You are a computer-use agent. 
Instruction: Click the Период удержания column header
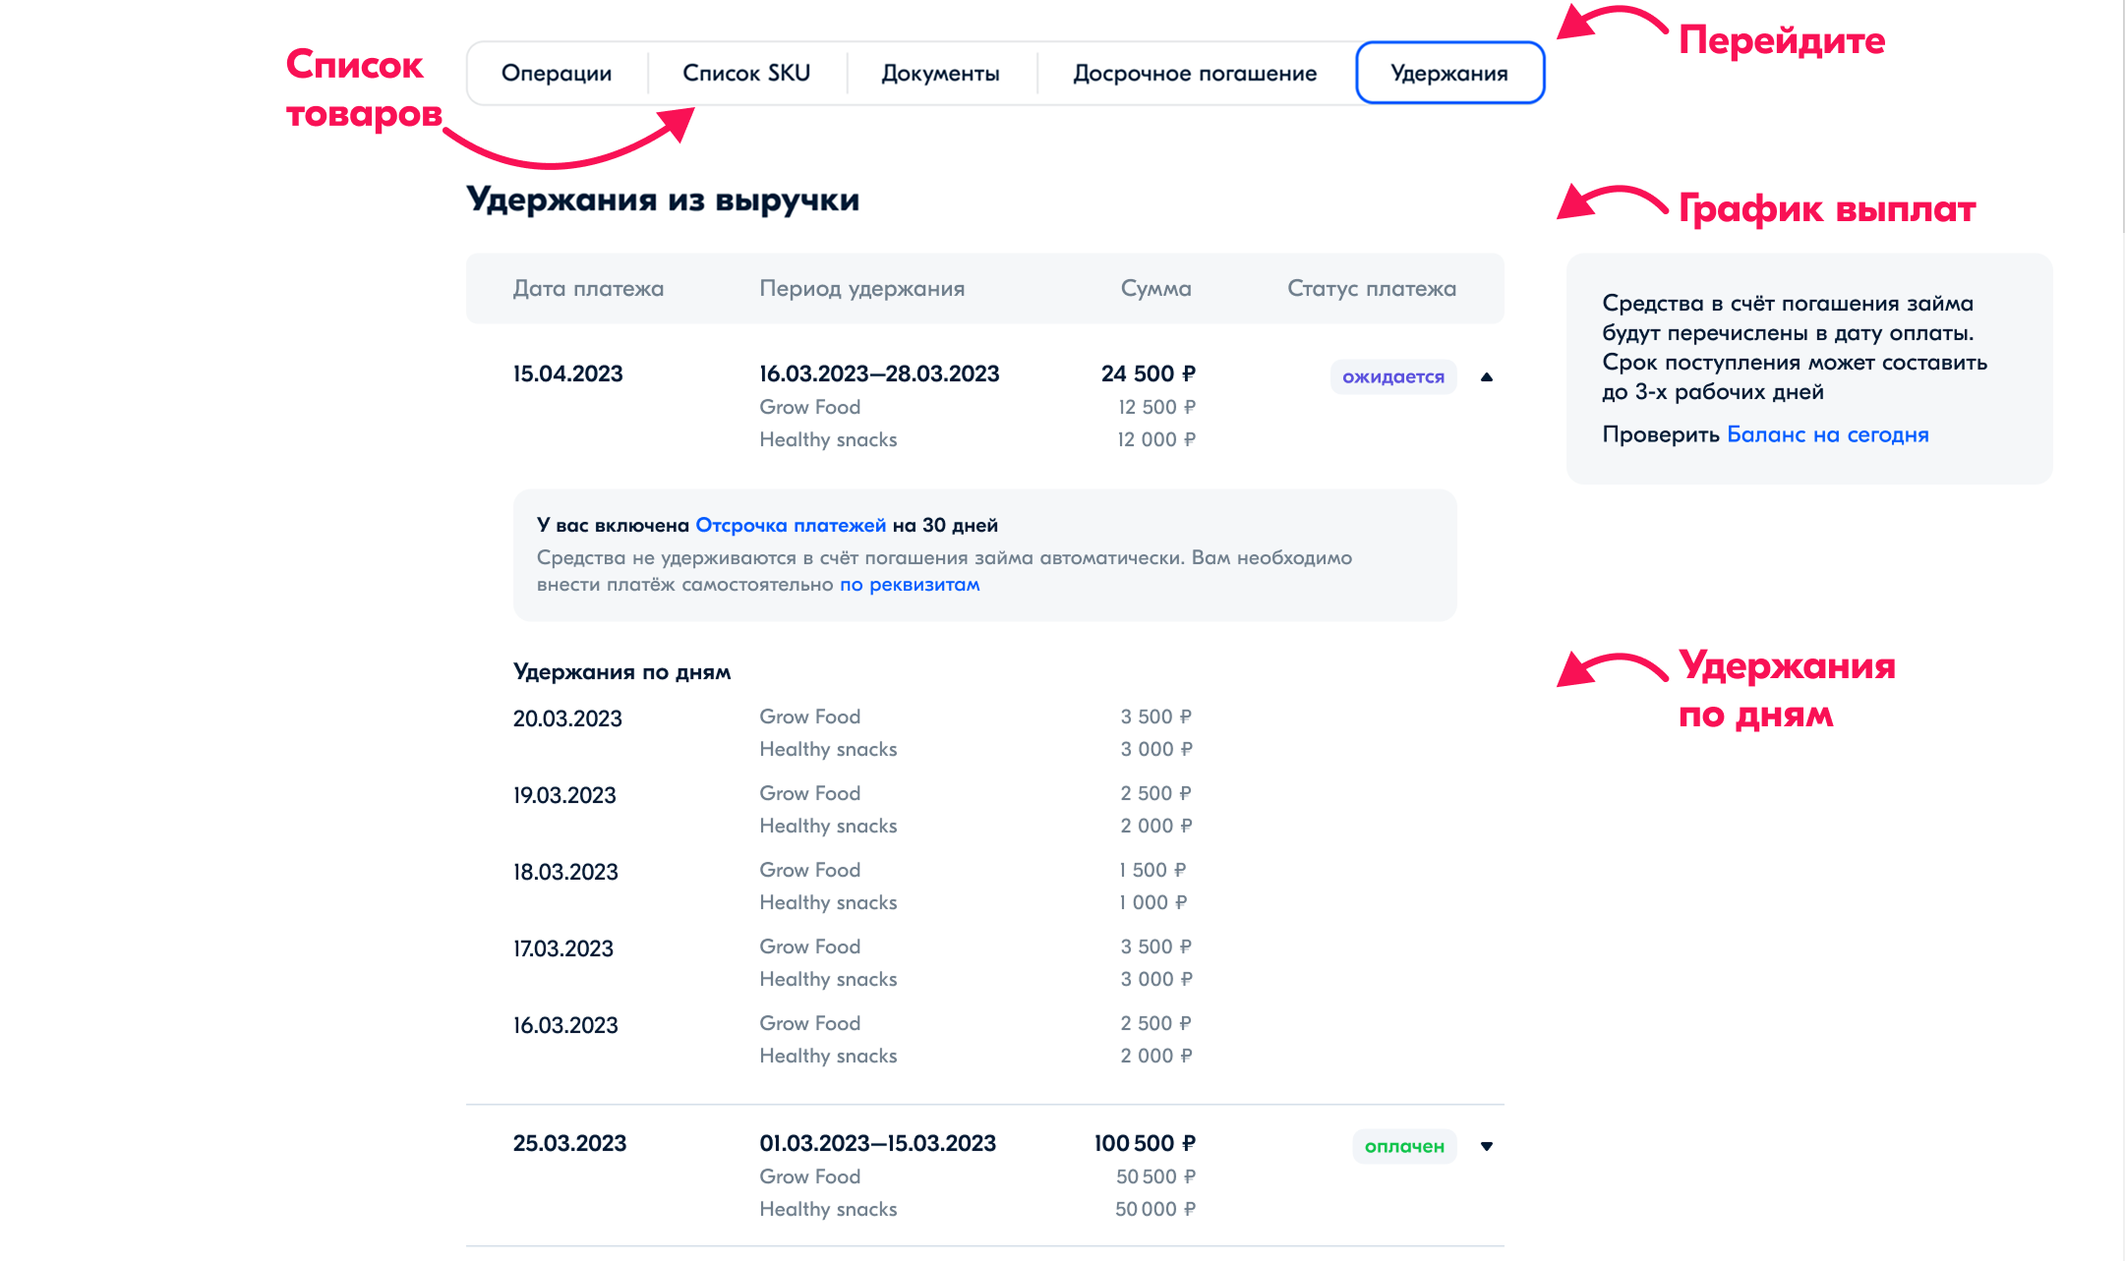coord(861,289)
